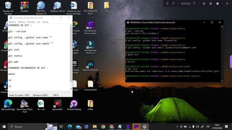Stop the screen recording
232x130 pixels.
pyautogui.click(x=217, y=4)
